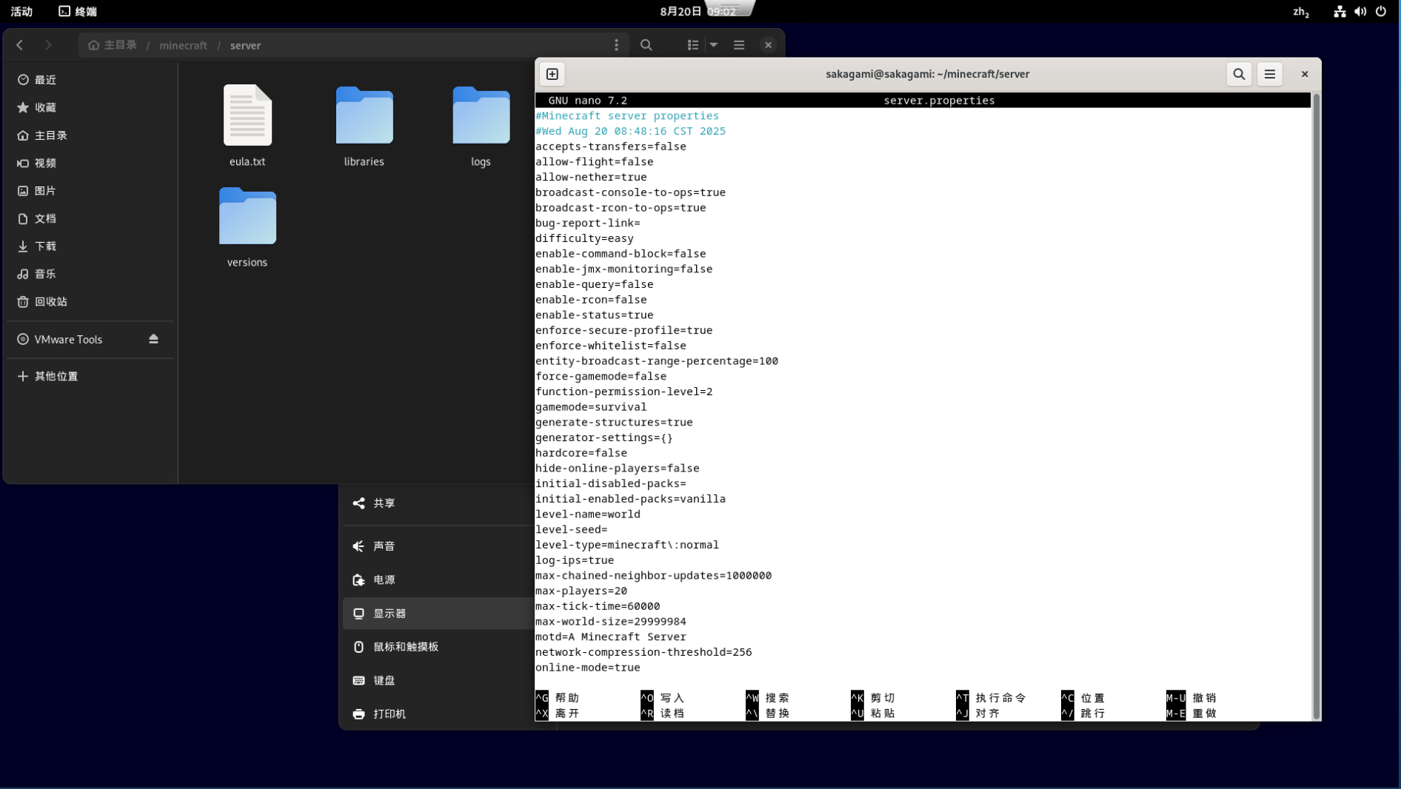Open the eula.txt file icon

[x=247, y=116]
